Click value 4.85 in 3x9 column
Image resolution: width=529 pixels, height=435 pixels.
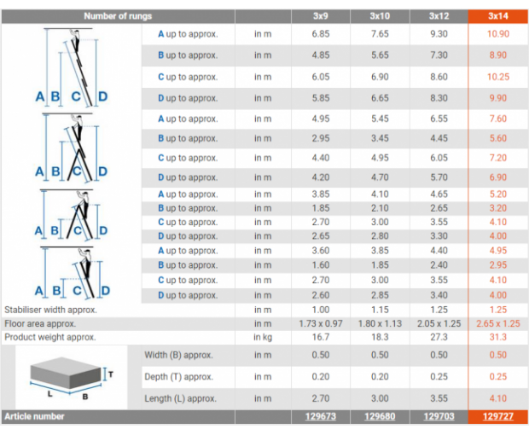[321, 55]
